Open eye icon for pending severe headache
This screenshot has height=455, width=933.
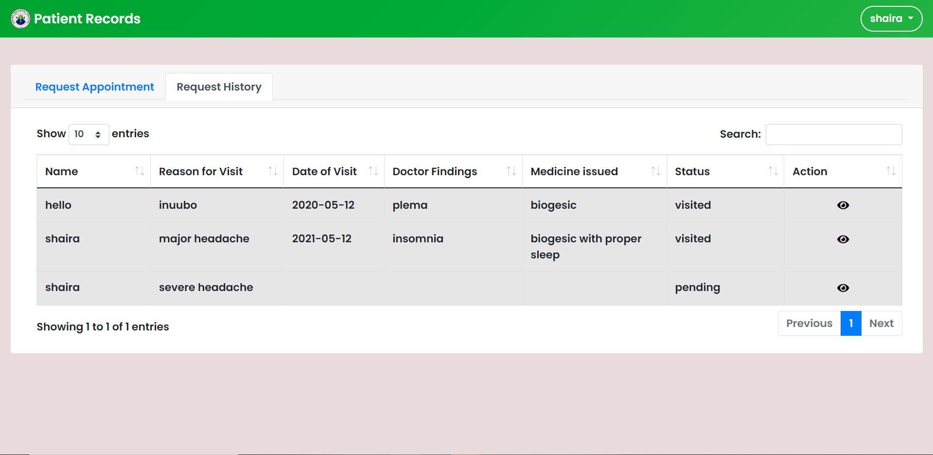click(x=843, y=288)
